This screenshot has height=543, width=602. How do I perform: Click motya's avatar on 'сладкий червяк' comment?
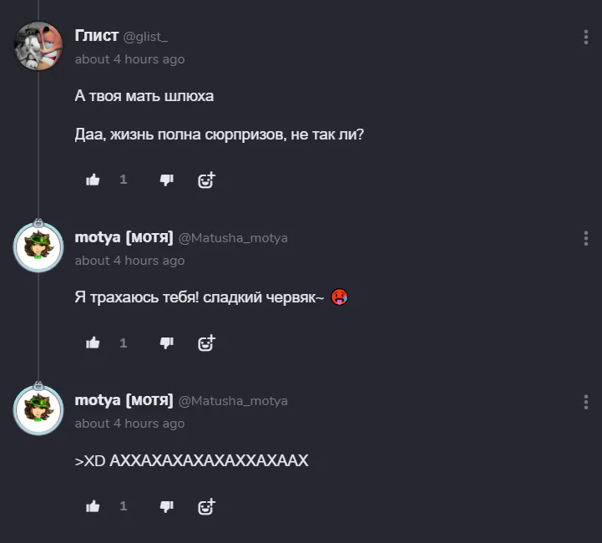pos(38,247)
